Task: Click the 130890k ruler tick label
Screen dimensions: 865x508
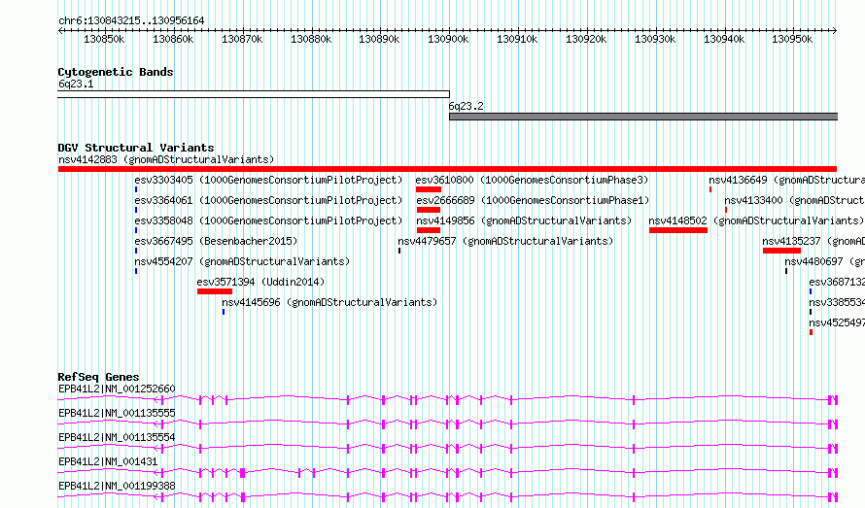Action: click(x=380, y=39)
